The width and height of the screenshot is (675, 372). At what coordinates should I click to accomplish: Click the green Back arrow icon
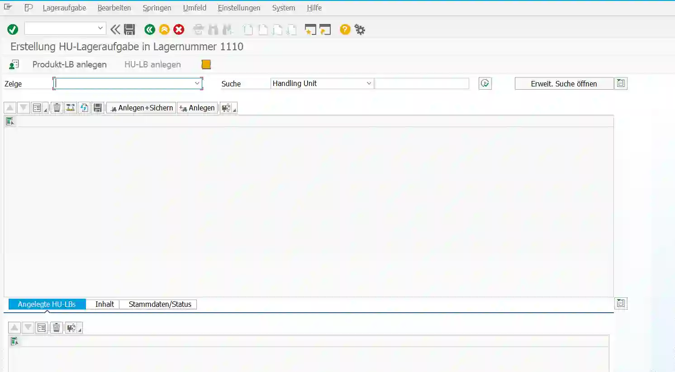[149, 30]
